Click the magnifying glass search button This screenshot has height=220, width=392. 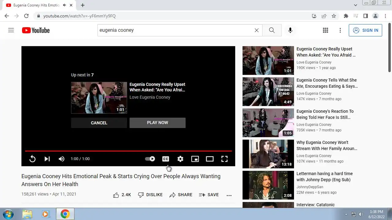(272, 30)
